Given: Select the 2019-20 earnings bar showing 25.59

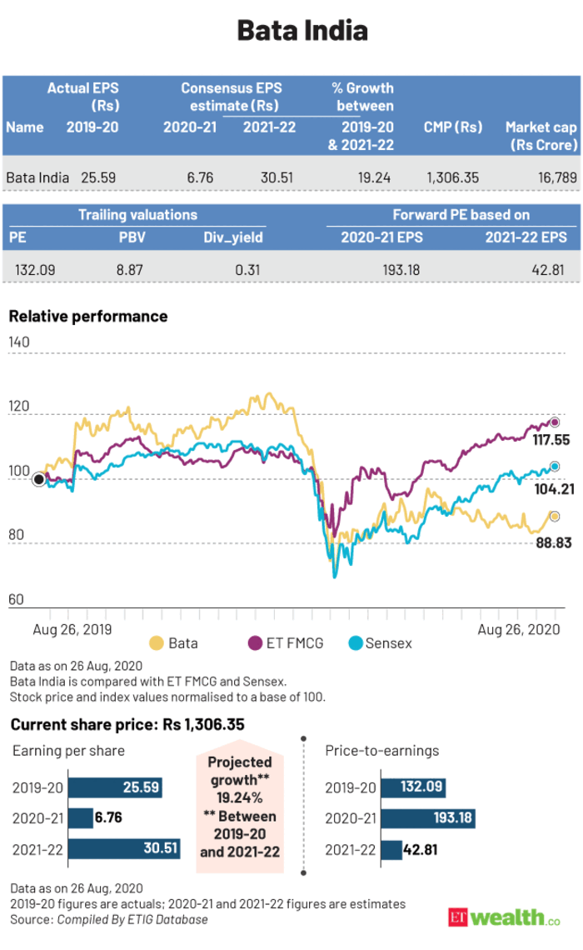Looking at the screenshot, I should [x=114, y=787].
